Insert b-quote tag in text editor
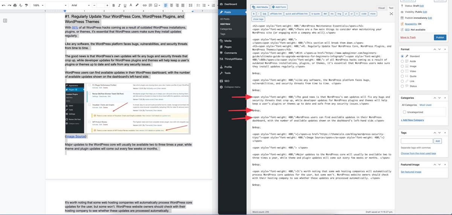This screenshot has width=452, height=215. pos(315,14)
